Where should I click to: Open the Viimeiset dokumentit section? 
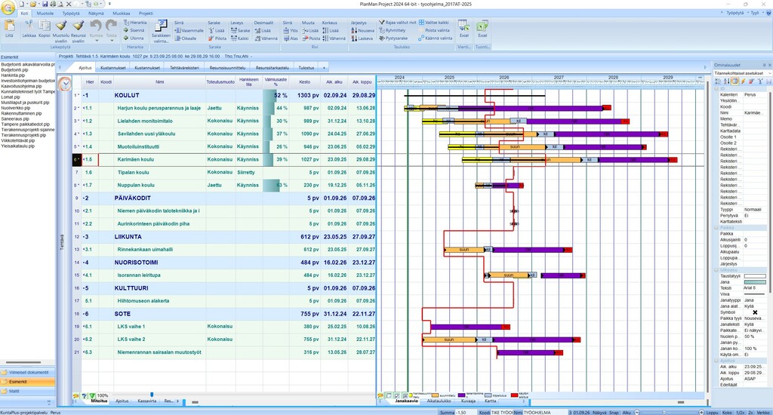[27, 372]
